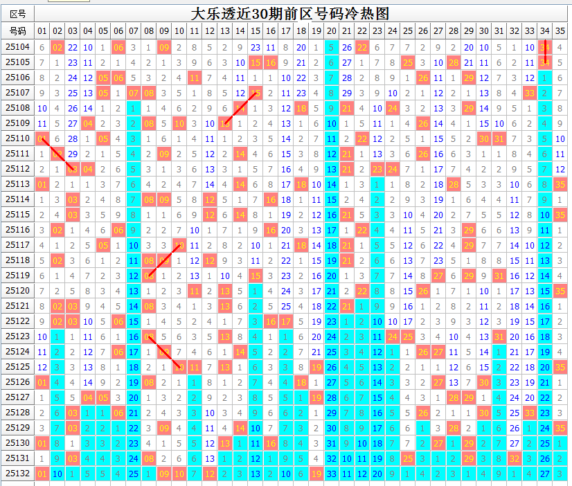Viewport: 572px width, 486px height.
Task: Click period row label 25126
Action: [17, 382]
